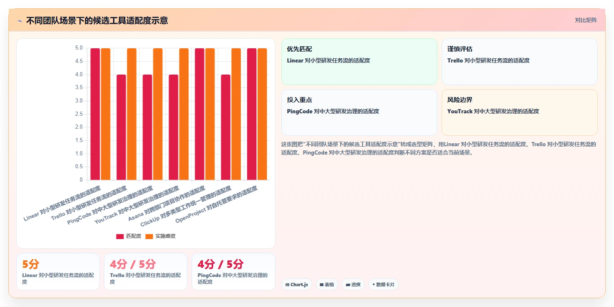
Task: Select the 进度 chip
Action: 353,285
